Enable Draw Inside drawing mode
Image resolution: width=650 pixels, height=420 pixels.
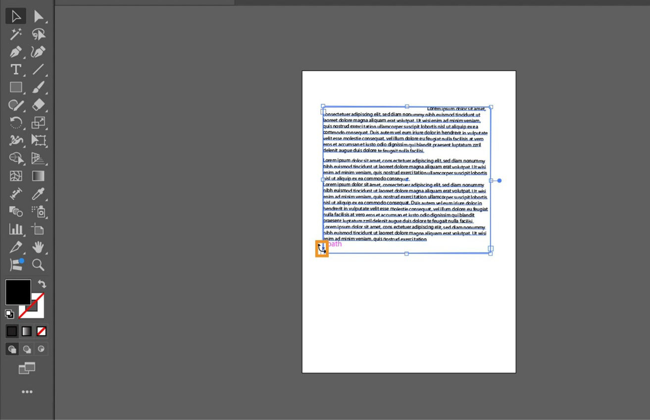tap(42, 349)
